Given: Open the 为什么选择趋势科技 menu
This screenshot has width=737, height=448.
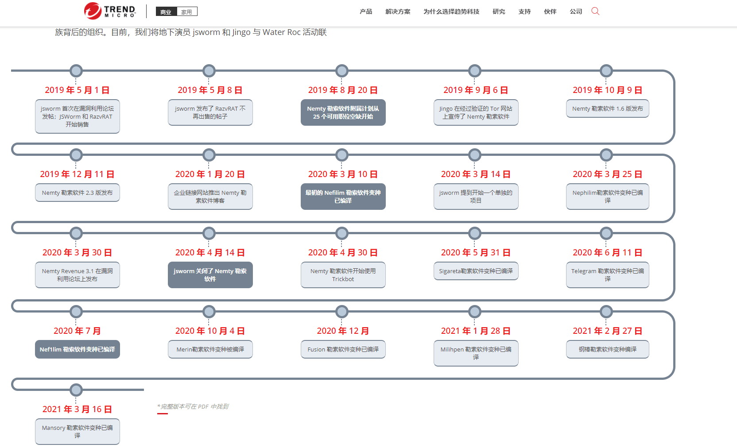Looking at the screenshot, I should coord(451,12).
